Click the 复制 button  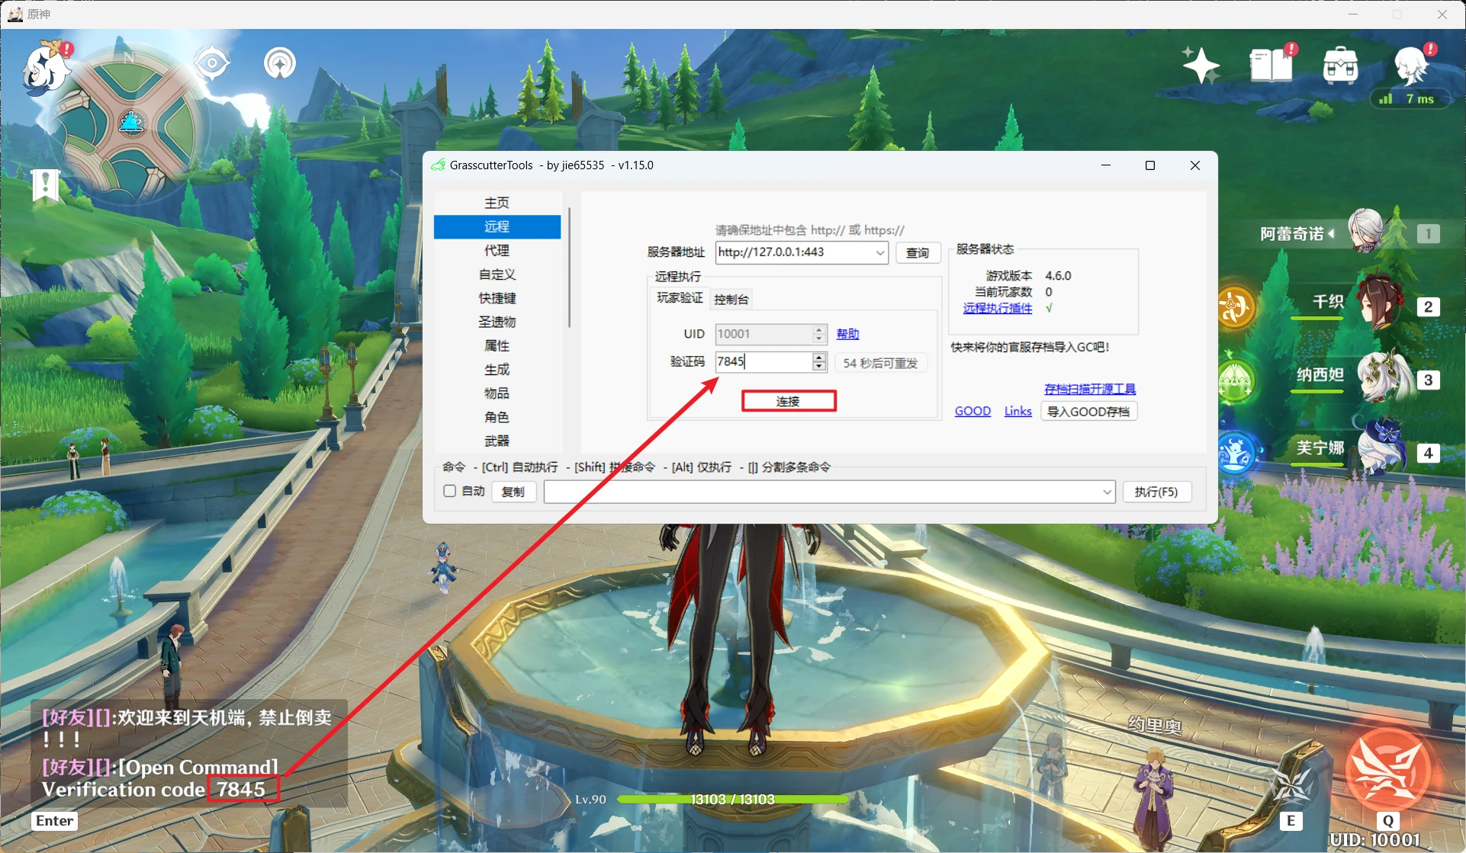pyautogui.click(x=513, y=492)
